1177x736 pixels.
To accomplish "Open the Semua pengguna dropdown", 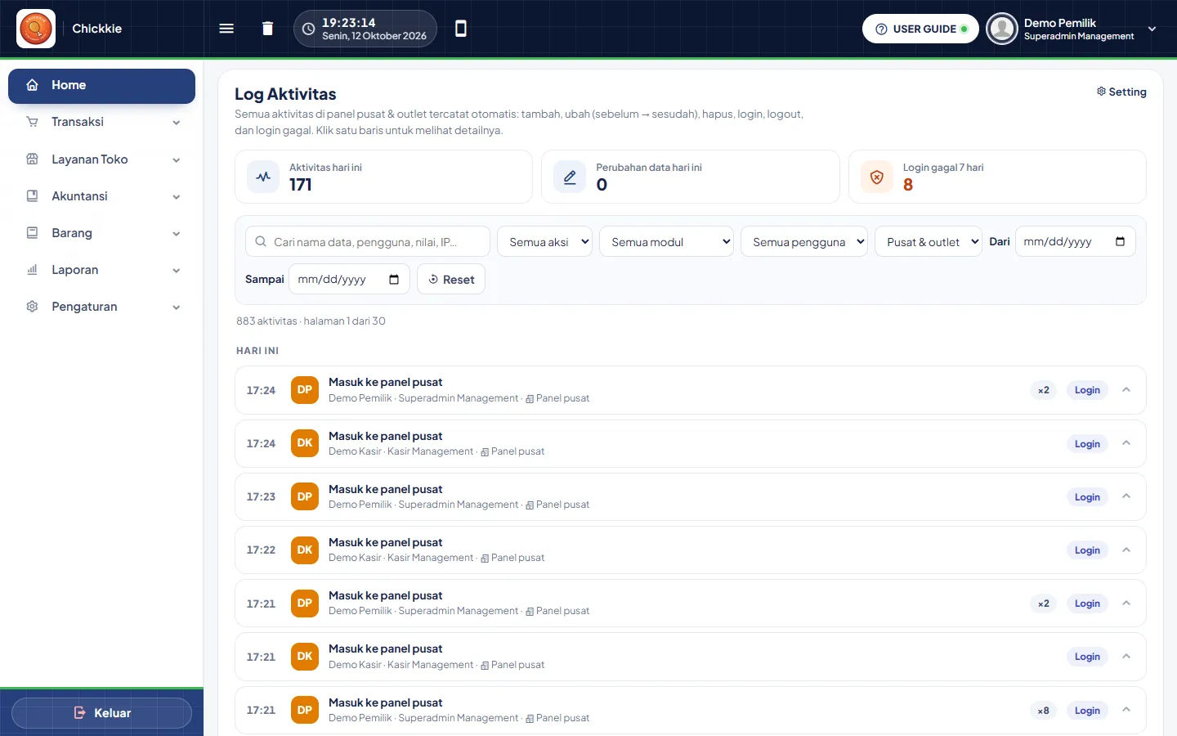I will coord(804,242).
